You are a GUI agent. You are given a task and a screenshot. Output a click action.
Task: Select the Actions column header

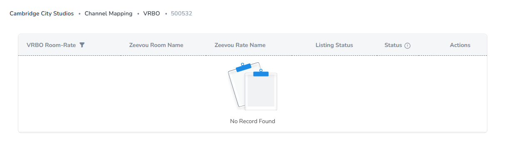point(460,45)
